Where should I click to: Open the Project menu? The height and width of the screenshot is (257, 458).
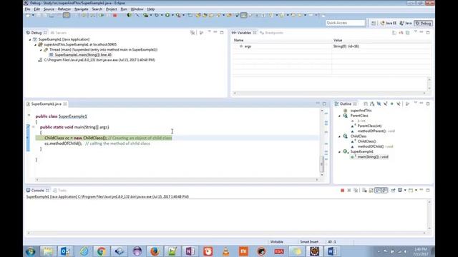coord(112,9)
